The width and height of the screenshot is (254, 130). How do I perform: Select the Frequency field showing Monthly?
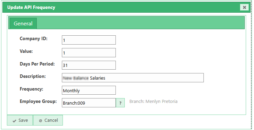[89, 90]
